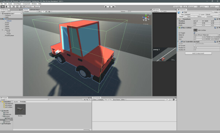
Task: Open the Component menu
Action: pos(26,4)
